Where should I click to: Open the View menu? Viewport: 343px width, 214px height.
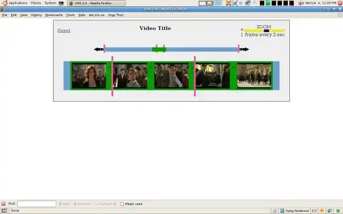coord(24,15)
